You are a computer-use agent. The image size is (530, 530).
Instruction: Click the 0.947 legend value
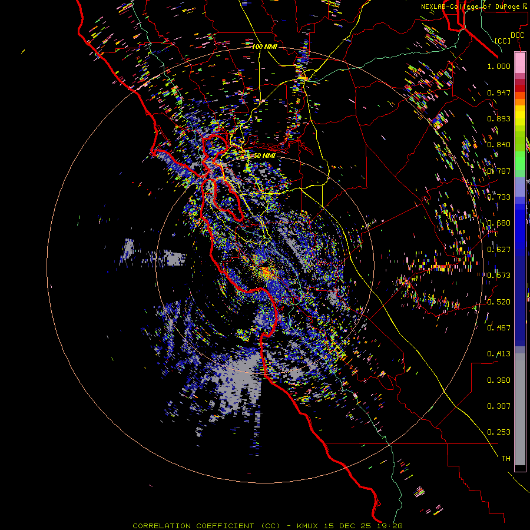499,92
